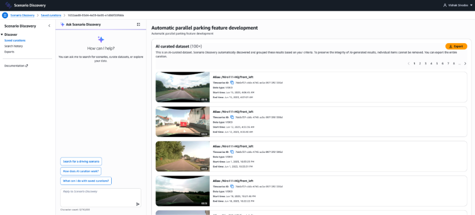Click 'Automatic parallel parking feature development' title

(x=205, y=27)
